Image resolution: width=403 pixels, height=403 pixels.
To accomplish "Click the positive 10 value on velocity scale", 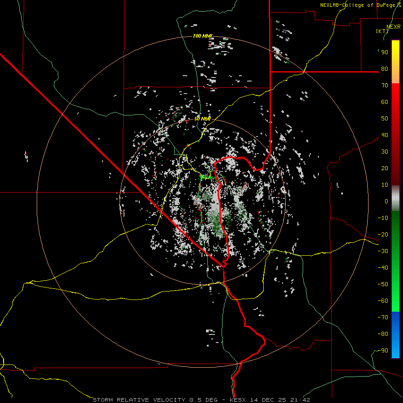I will click(385, 185).
